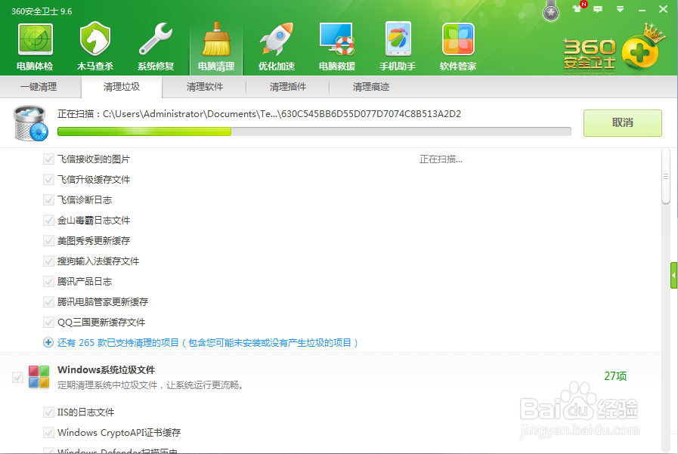678x454 pixels.
Task: Click the scanning path text
Action: (259, 114)
